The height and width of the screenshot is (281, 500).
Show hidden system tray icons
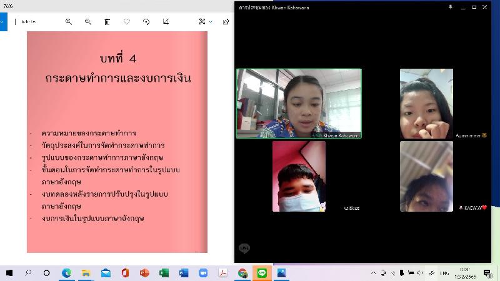point(374,273)
